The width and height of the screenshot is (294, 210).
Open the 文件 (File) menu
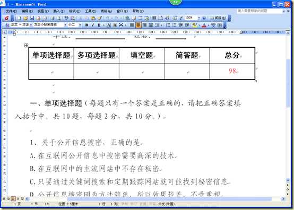click(11, 11)
